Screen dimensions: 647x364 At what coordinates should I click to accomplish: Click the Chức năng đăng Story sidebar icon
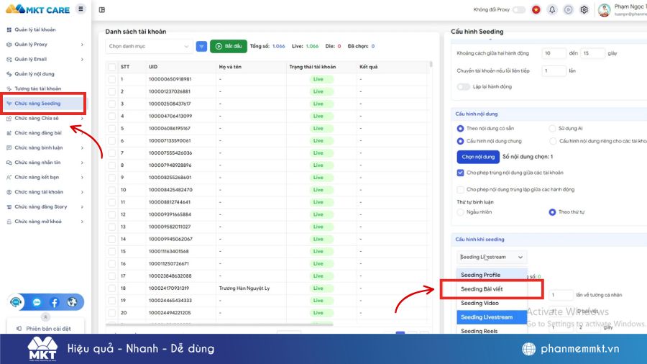(9, 206)
